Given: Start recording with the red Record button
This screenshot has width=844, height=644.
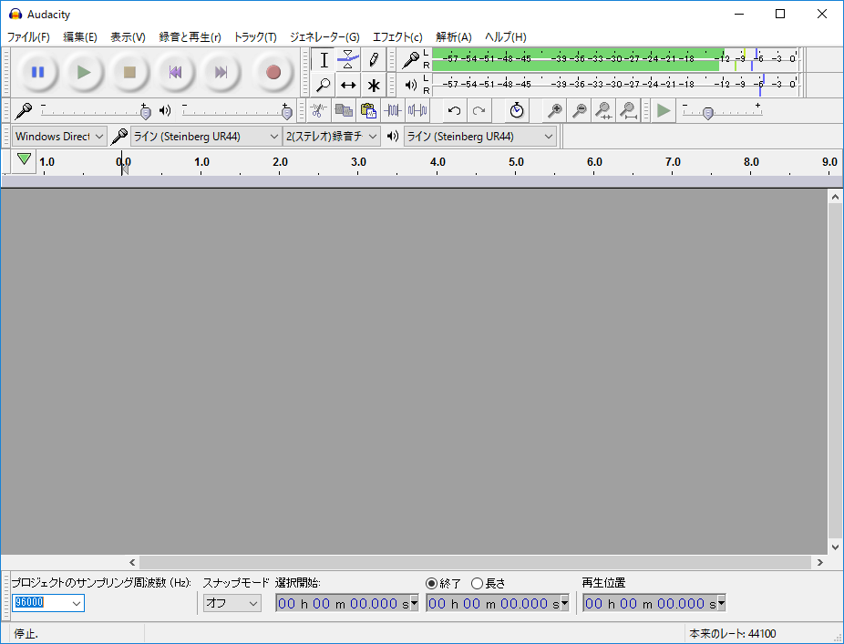Looking at the screenshot, I should [273, 72].
